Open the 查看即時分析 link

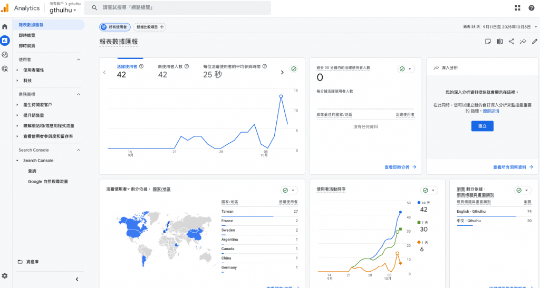400,167
